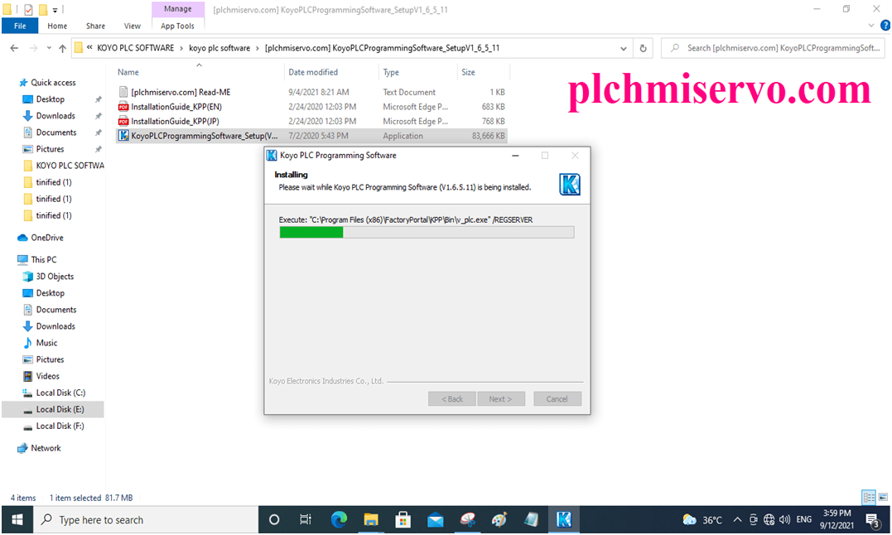Select Local Disk (E:) in the sidebar

tap(58, 408)
